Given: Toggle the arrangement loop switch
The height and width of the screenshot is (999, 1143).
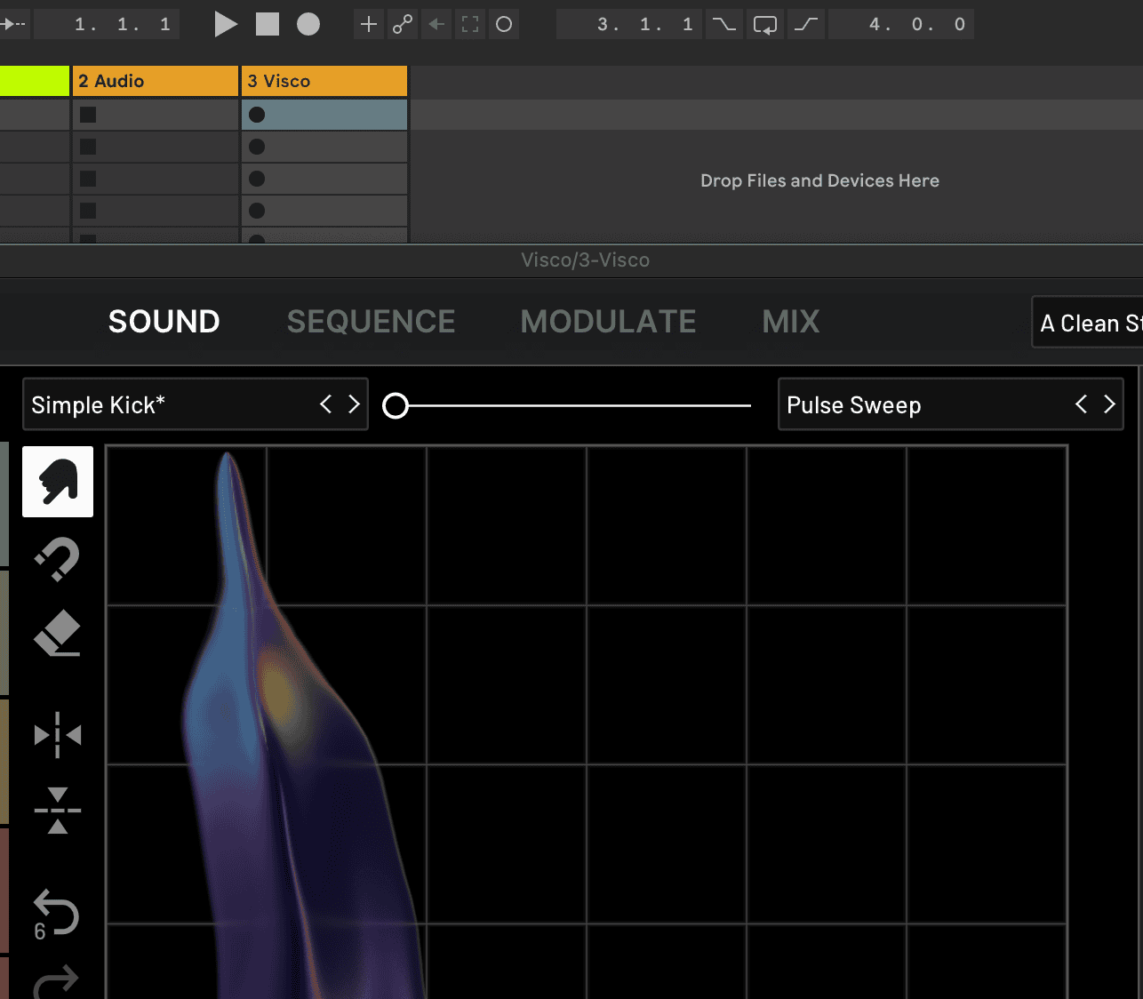Looking at the screenshot, I should (764, 24).
